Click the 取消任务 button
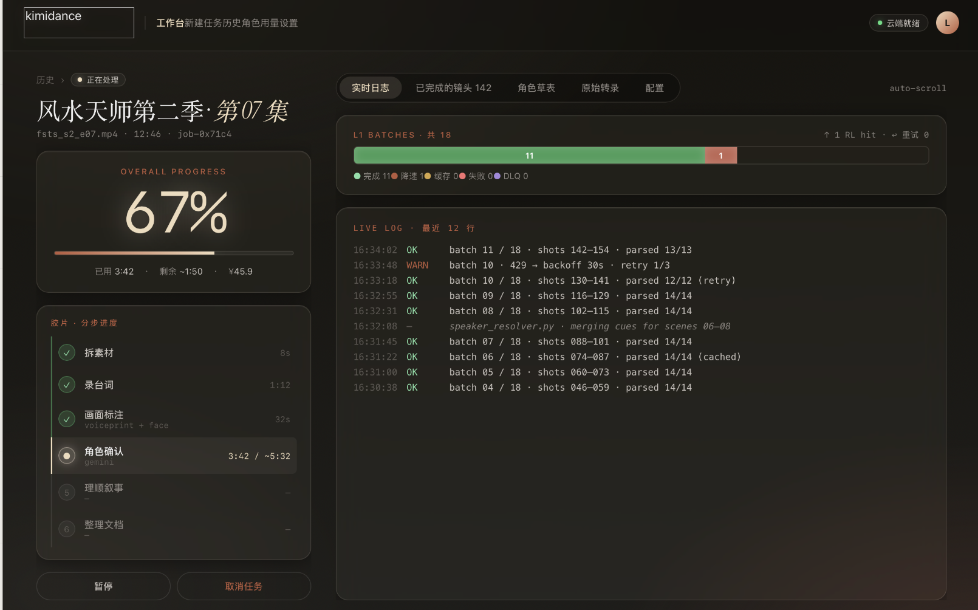The image size is (978, 610). pyautogui.click(x=244, y=586)
